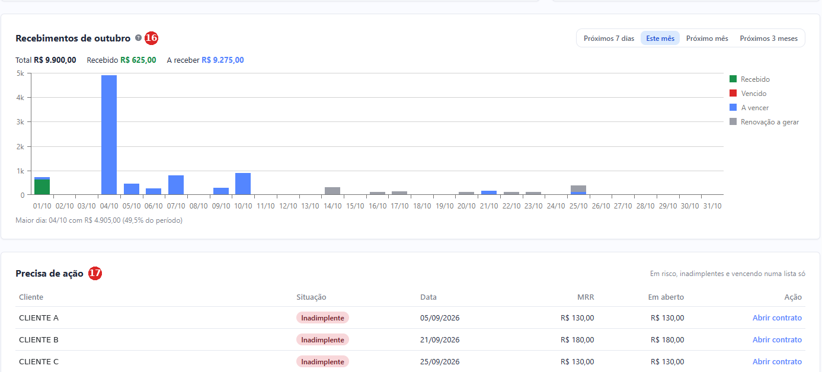Click the date 25/09/2026
The width and height of the screenshot is (822, 372).
(x=440, y=362)
